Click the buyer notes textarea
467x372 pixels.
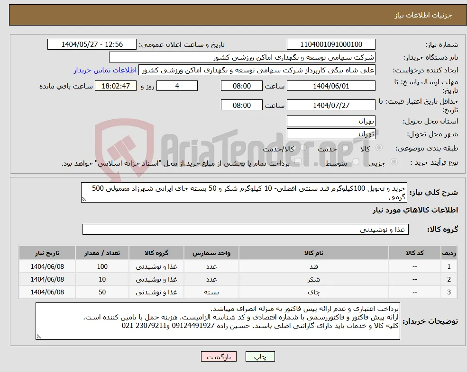pos(218,321)
